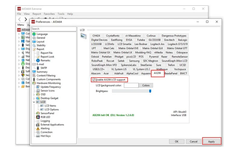Click the Remarks info icon
Image resolution: width=243 pixels, height=158 pixels.
click(38, 60)
